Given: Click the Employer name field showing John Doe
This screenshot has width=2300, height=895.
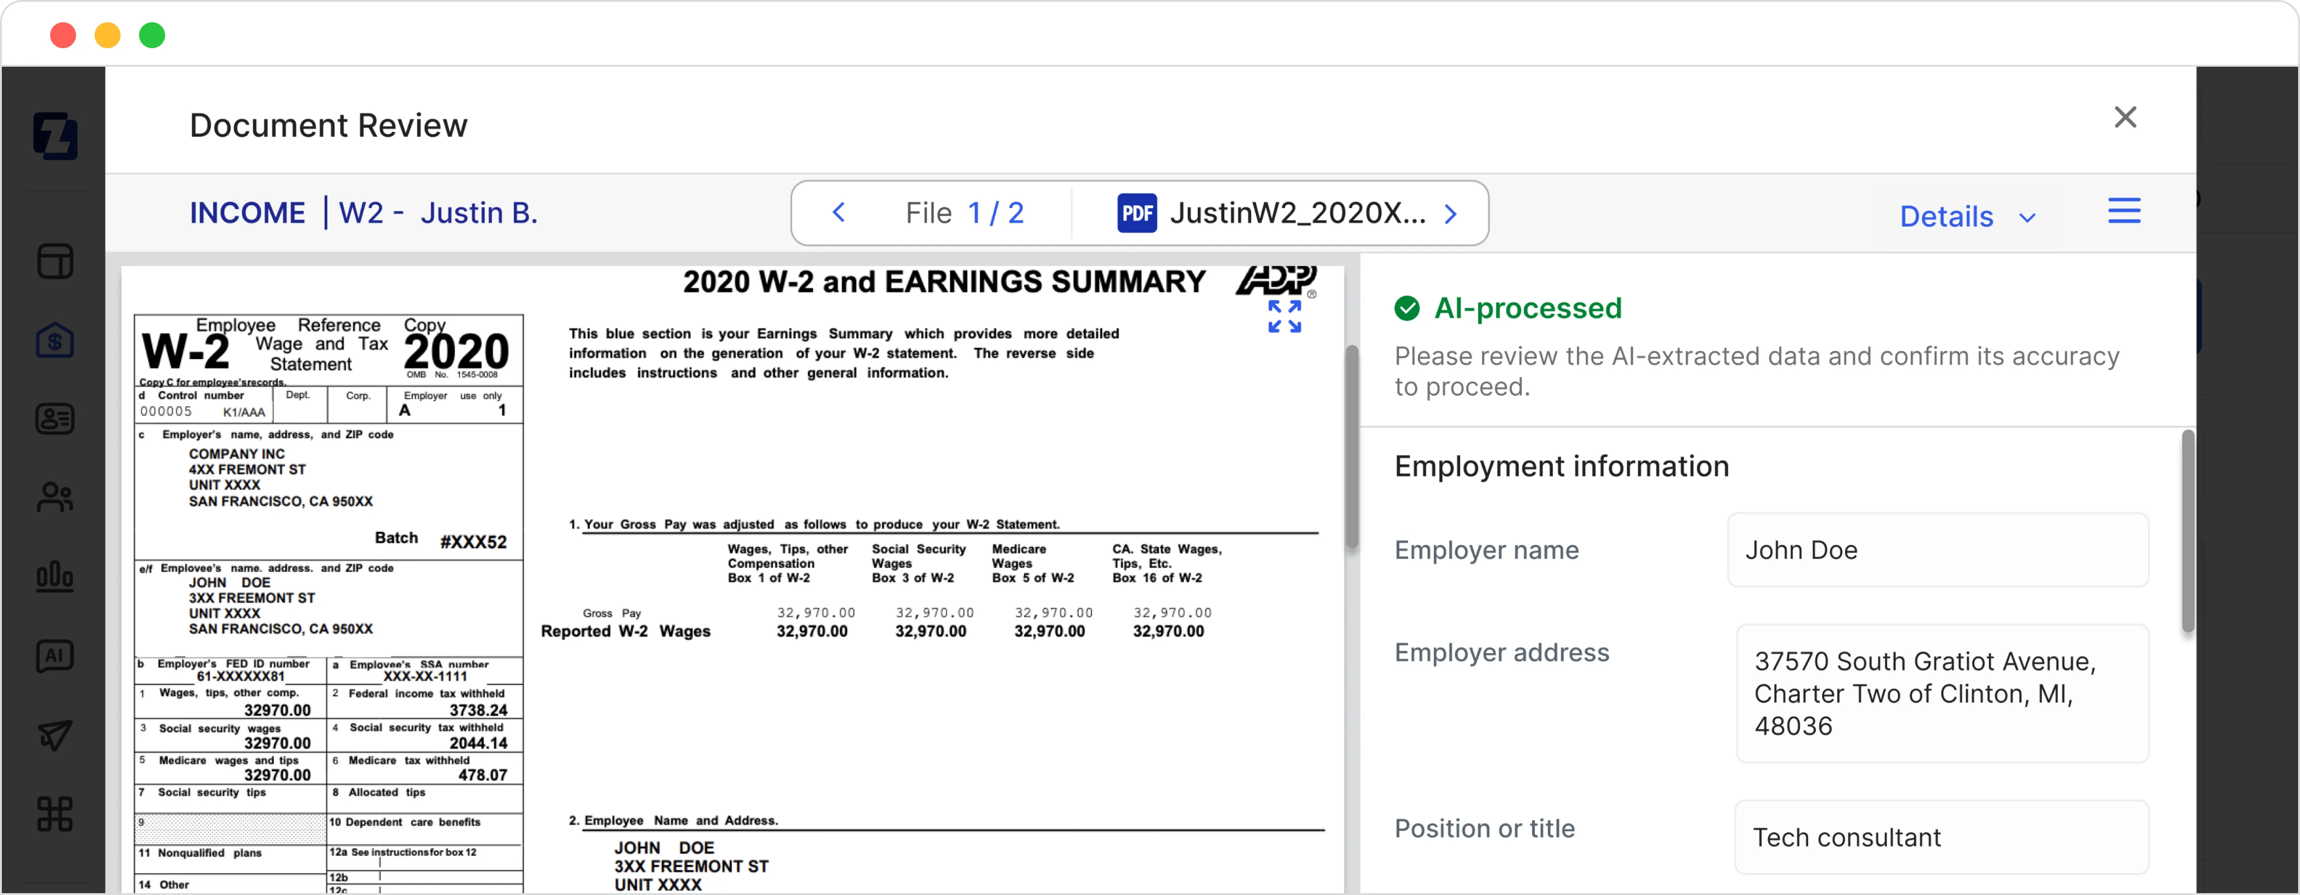Looking at the screenshot, I should [x=1937, y=550].
